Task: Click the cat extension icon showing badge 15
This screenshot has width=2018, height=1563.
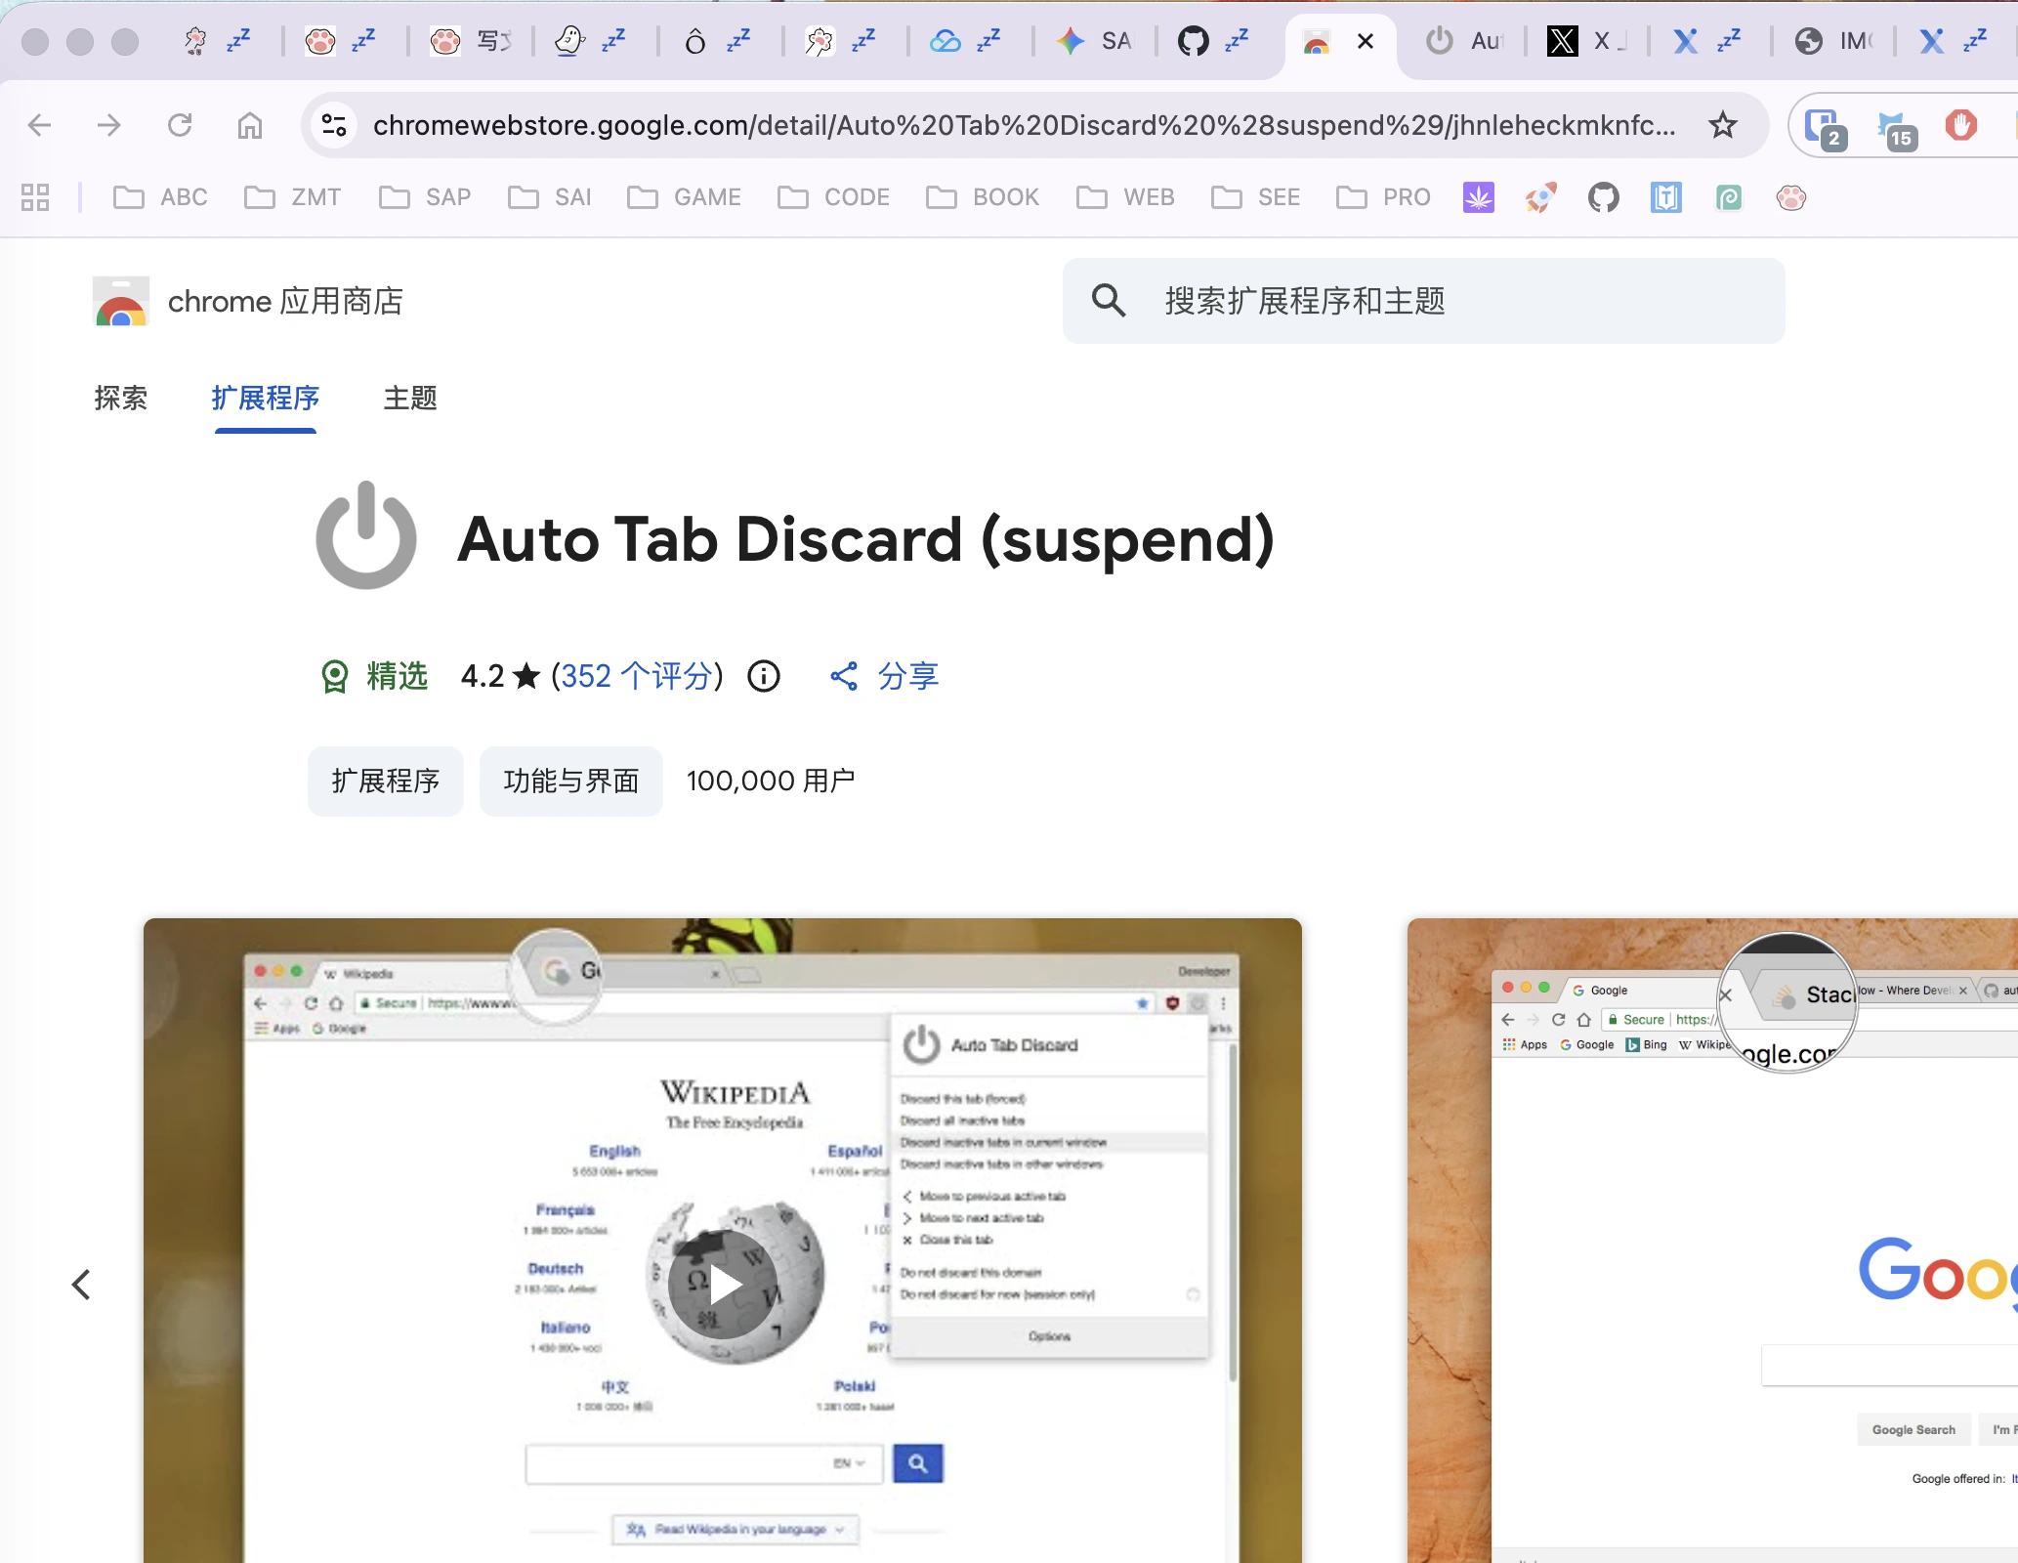Action: (x=1893, y=125)
